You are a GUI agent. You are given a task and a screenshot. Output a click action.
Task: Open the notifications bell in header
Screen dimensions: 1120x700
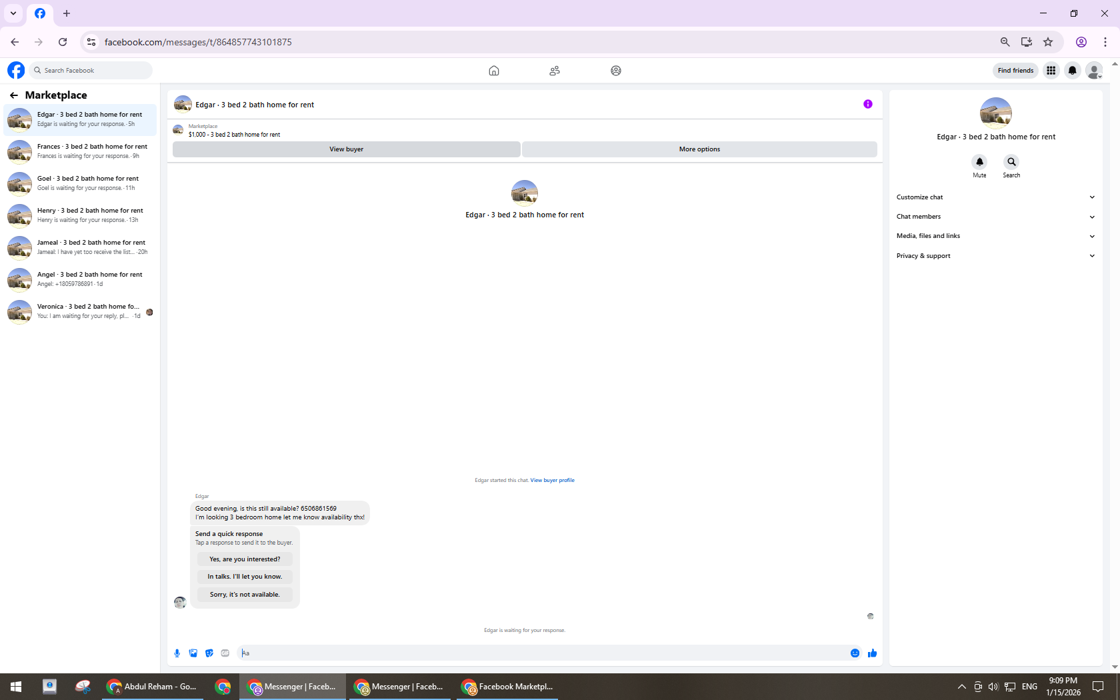click(x=1073, y=70)
